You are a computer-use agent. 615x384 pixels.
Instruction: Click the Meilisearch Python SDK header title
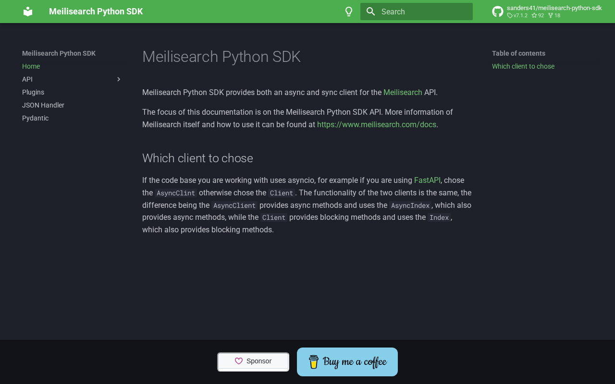tap(96, 12)
